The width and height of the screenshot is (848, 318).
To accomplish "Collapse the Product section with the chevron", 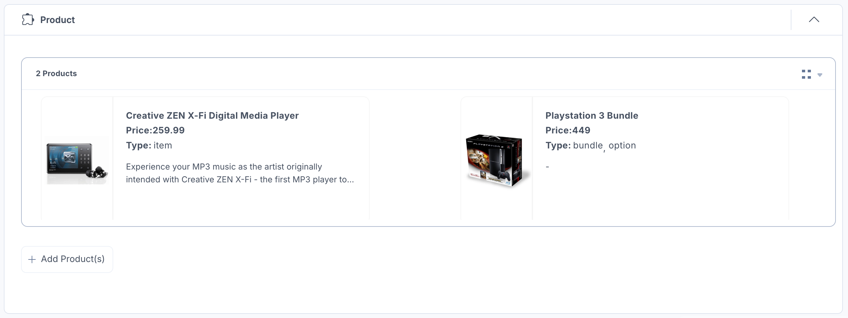I will (x=814, y=20).
